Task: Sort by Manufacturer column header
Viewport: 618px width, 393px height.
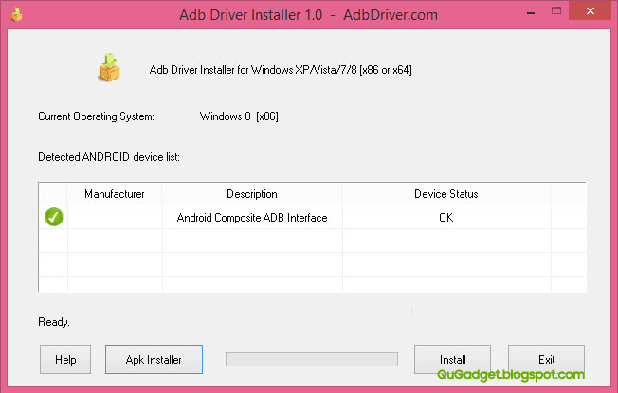Action: pos(115,194)
